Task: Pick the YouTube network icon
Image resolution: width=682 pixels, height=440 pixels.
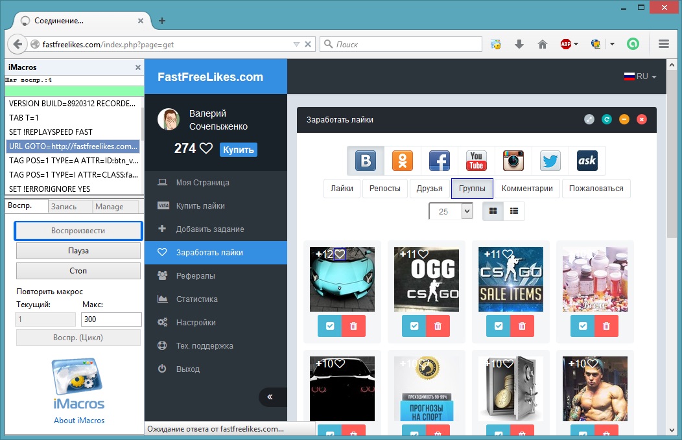Action: point(476,161)
